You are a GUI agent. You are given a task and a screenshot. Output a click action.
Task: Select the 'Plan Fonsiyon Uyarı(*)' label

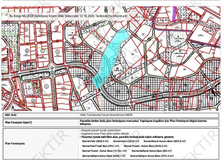(18, 122)
